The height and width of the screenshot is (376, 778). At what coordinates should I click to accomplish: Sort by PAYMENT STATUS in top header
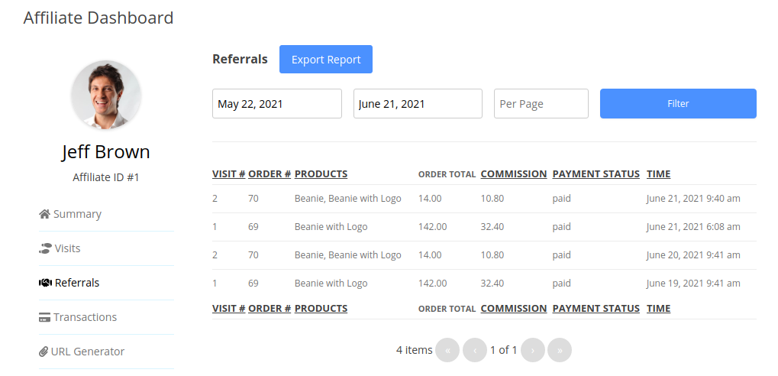[596, 173]
